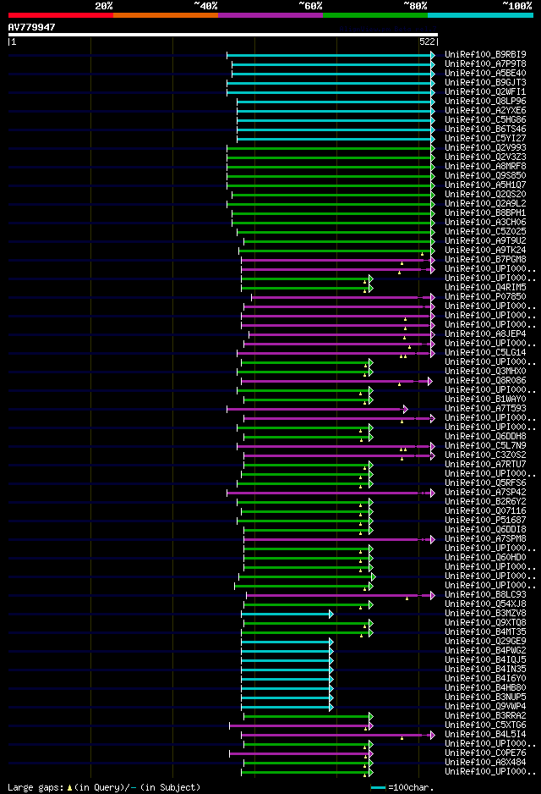Select the UniRef100_B3MZV8 label

click(485, 614)
